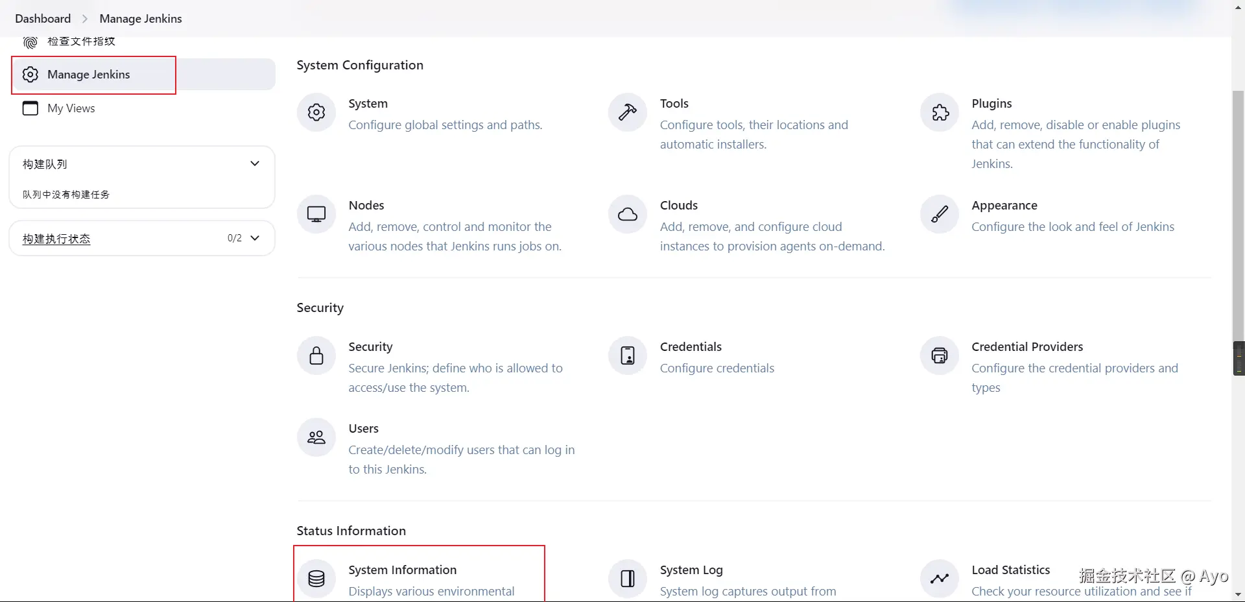
Task: Open the Plugins title link
Action: pos(991,104)
